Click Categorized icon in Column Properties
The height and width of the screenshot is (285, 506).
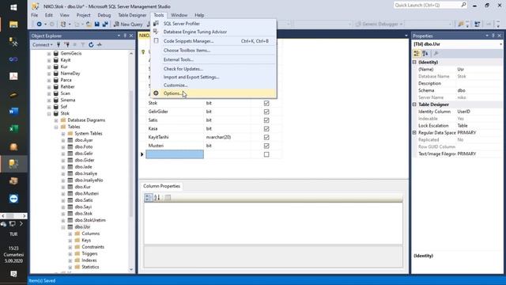click(149, 197)
